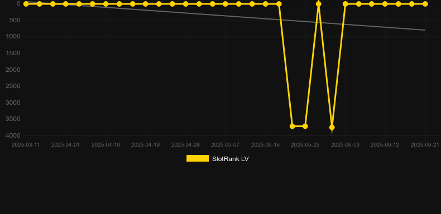Click the data point above 2025-04-19
The width and height of the screenshot is (441, 214).
[x=145, y=4]
